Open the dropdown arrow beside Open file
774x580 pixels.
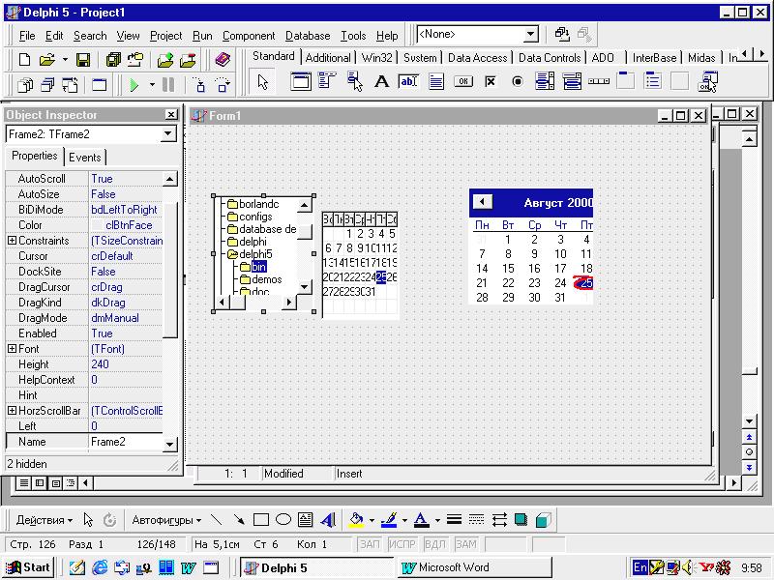[65, 60]
